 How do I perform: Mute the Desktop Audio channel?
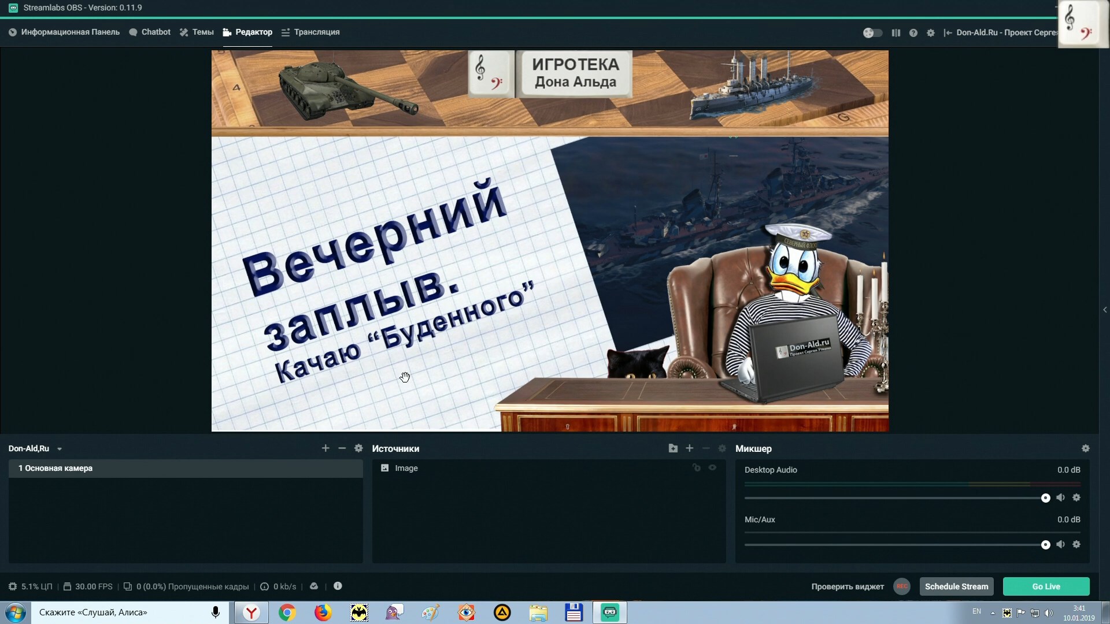[1060, 497]
